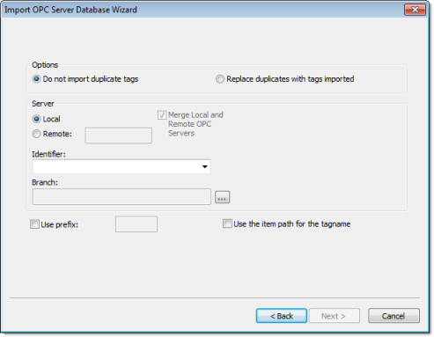Click the 'Options' group heading
434x337 pixels.
[x=45, y=65]
